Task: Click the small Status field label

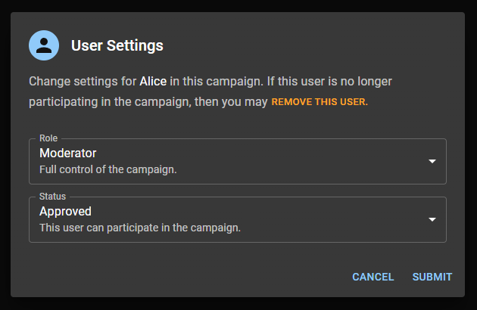Action: [x=52, y=197]
